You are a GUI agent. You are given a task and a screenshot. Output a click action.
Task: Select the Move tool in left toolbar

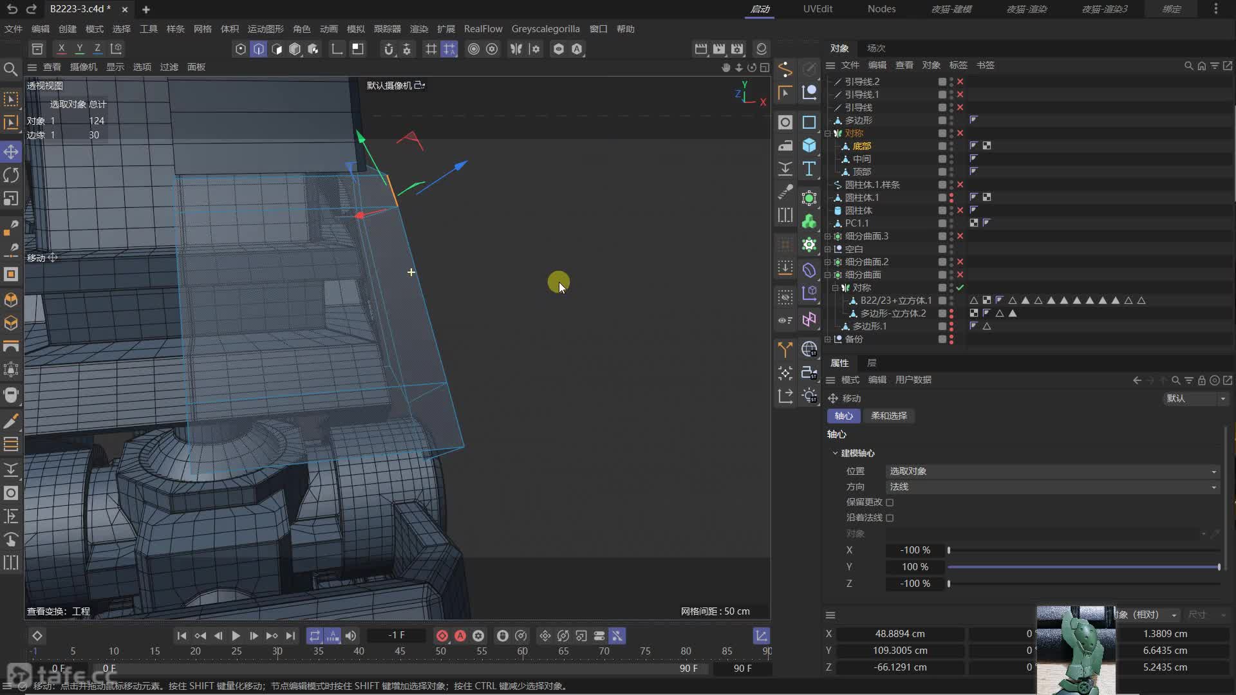[x=11, y=152]
